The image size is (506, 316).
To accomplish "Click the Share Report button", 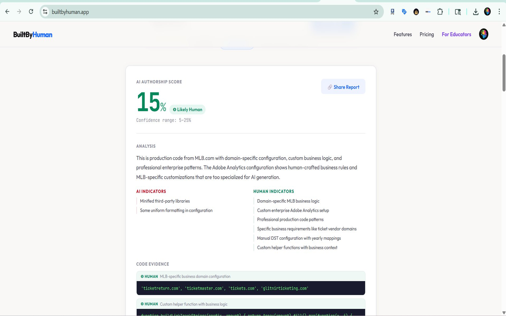I will (x=343, y=87).
